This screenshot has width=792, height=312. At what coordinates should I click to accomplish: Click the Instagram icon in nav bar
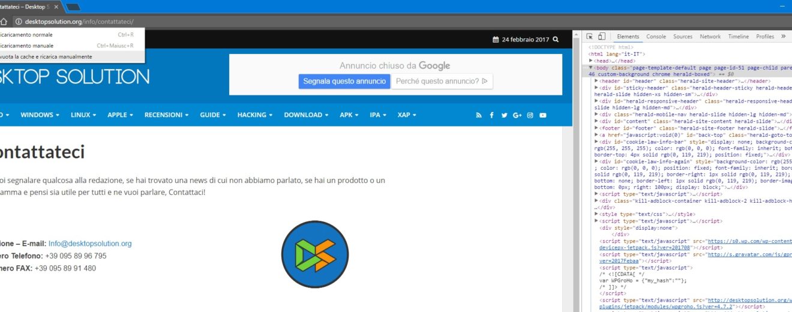click(530, 115)
